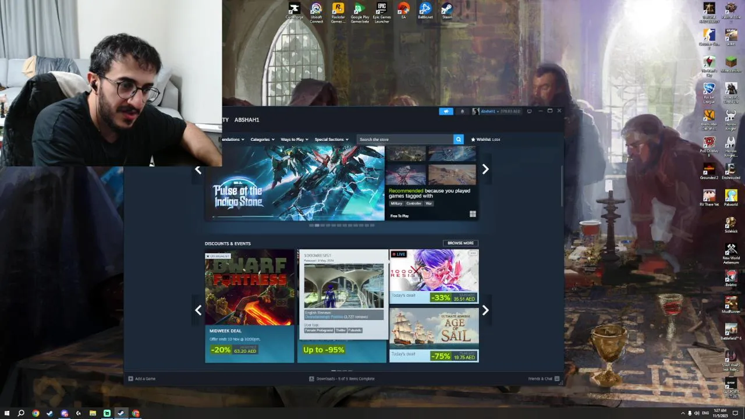Open the Battle.net desktop shortcut

[425, 10]
